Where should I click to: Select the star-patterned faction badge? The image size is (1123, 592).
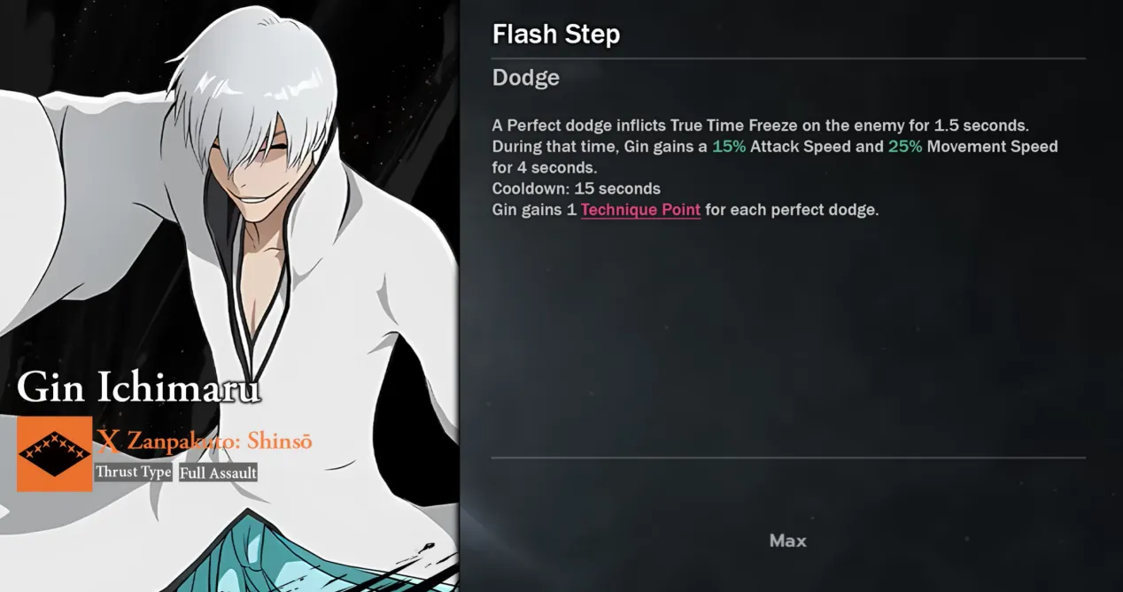pyautogui.click(x=53, y=452)
